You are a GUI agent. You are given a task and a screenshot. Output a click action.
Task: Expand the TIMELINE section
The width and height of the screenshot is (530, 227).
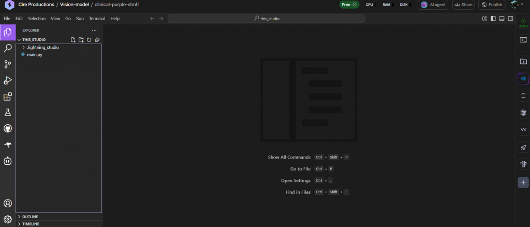[30, 224]
